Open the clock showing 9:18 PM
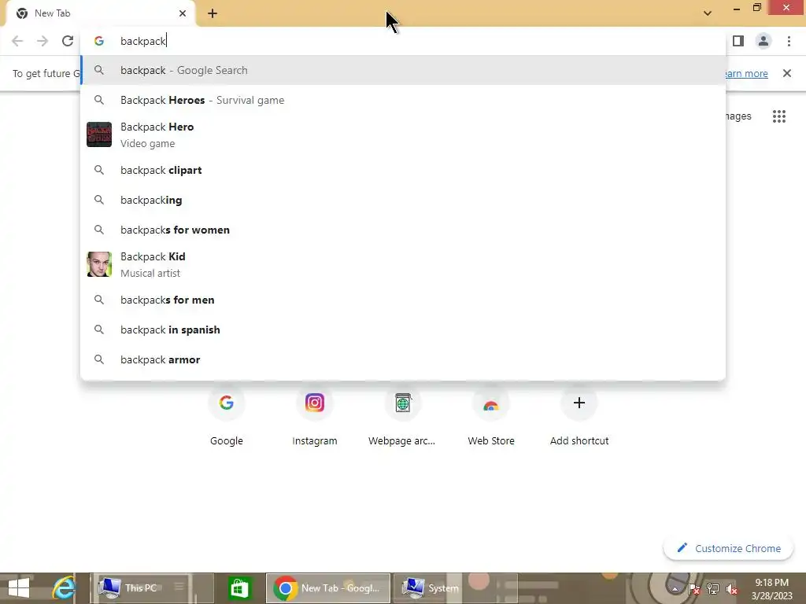The width and height of the screenshot is (806, 604). tap(771, 588)
